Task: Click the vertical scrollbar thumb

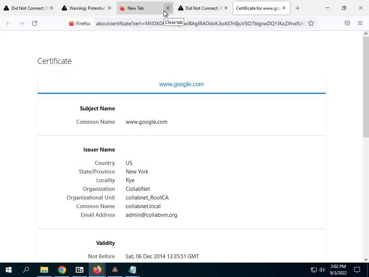Action: click(366, 87)
